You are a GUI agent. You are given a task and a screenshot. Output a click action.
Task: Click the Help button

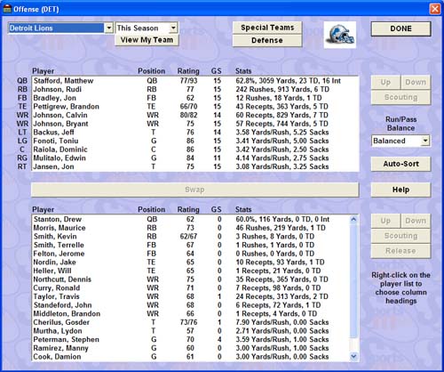(x=400, y=190)
